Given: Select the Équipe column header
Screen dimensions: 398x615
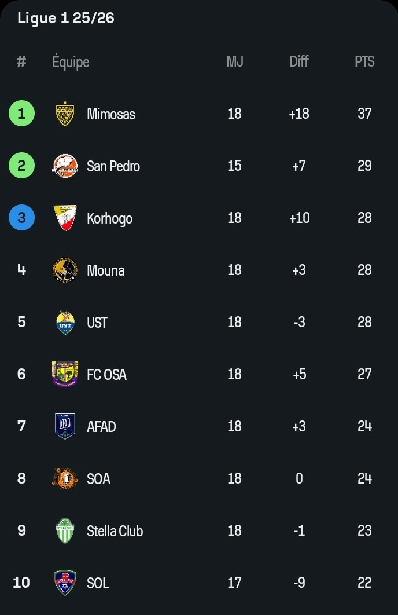Looking at the screenshot, I should 71,62.
